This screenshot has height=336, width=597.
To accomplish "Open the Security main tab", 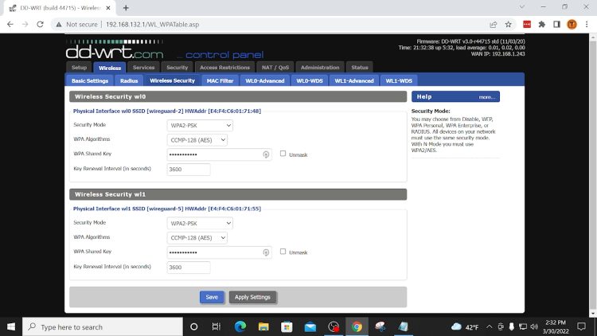I will 177,68.
